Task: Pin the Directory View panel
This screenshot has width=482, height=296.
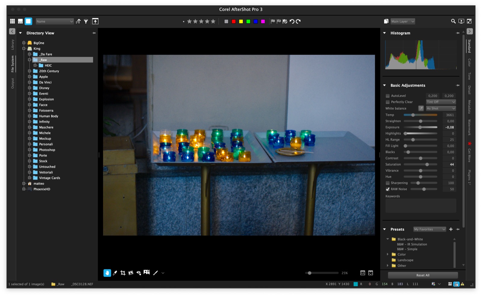Action: 94,33
